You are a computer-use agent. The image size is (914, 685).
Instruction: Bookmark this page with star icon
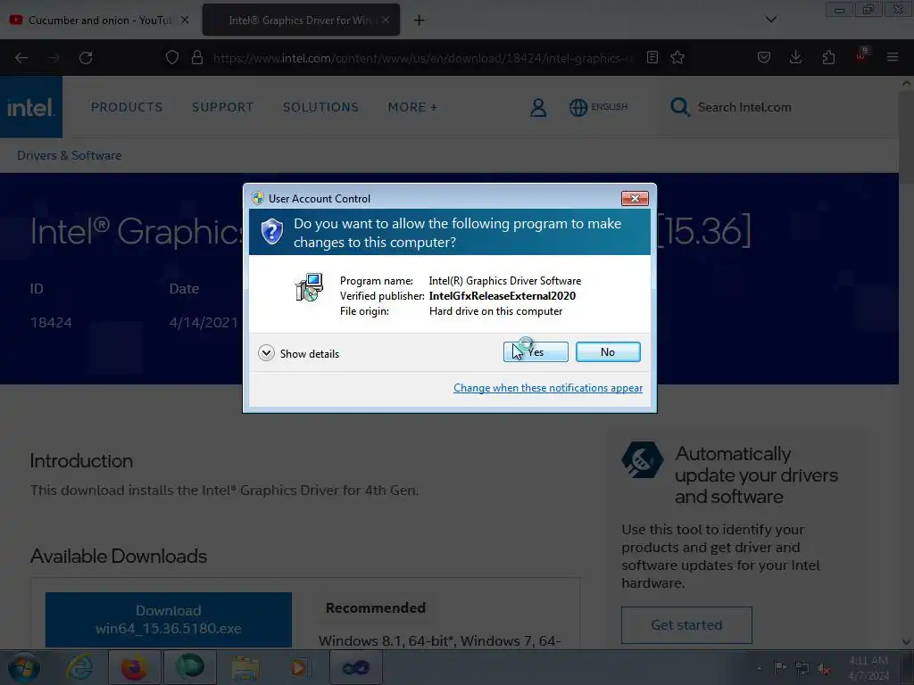677,57
